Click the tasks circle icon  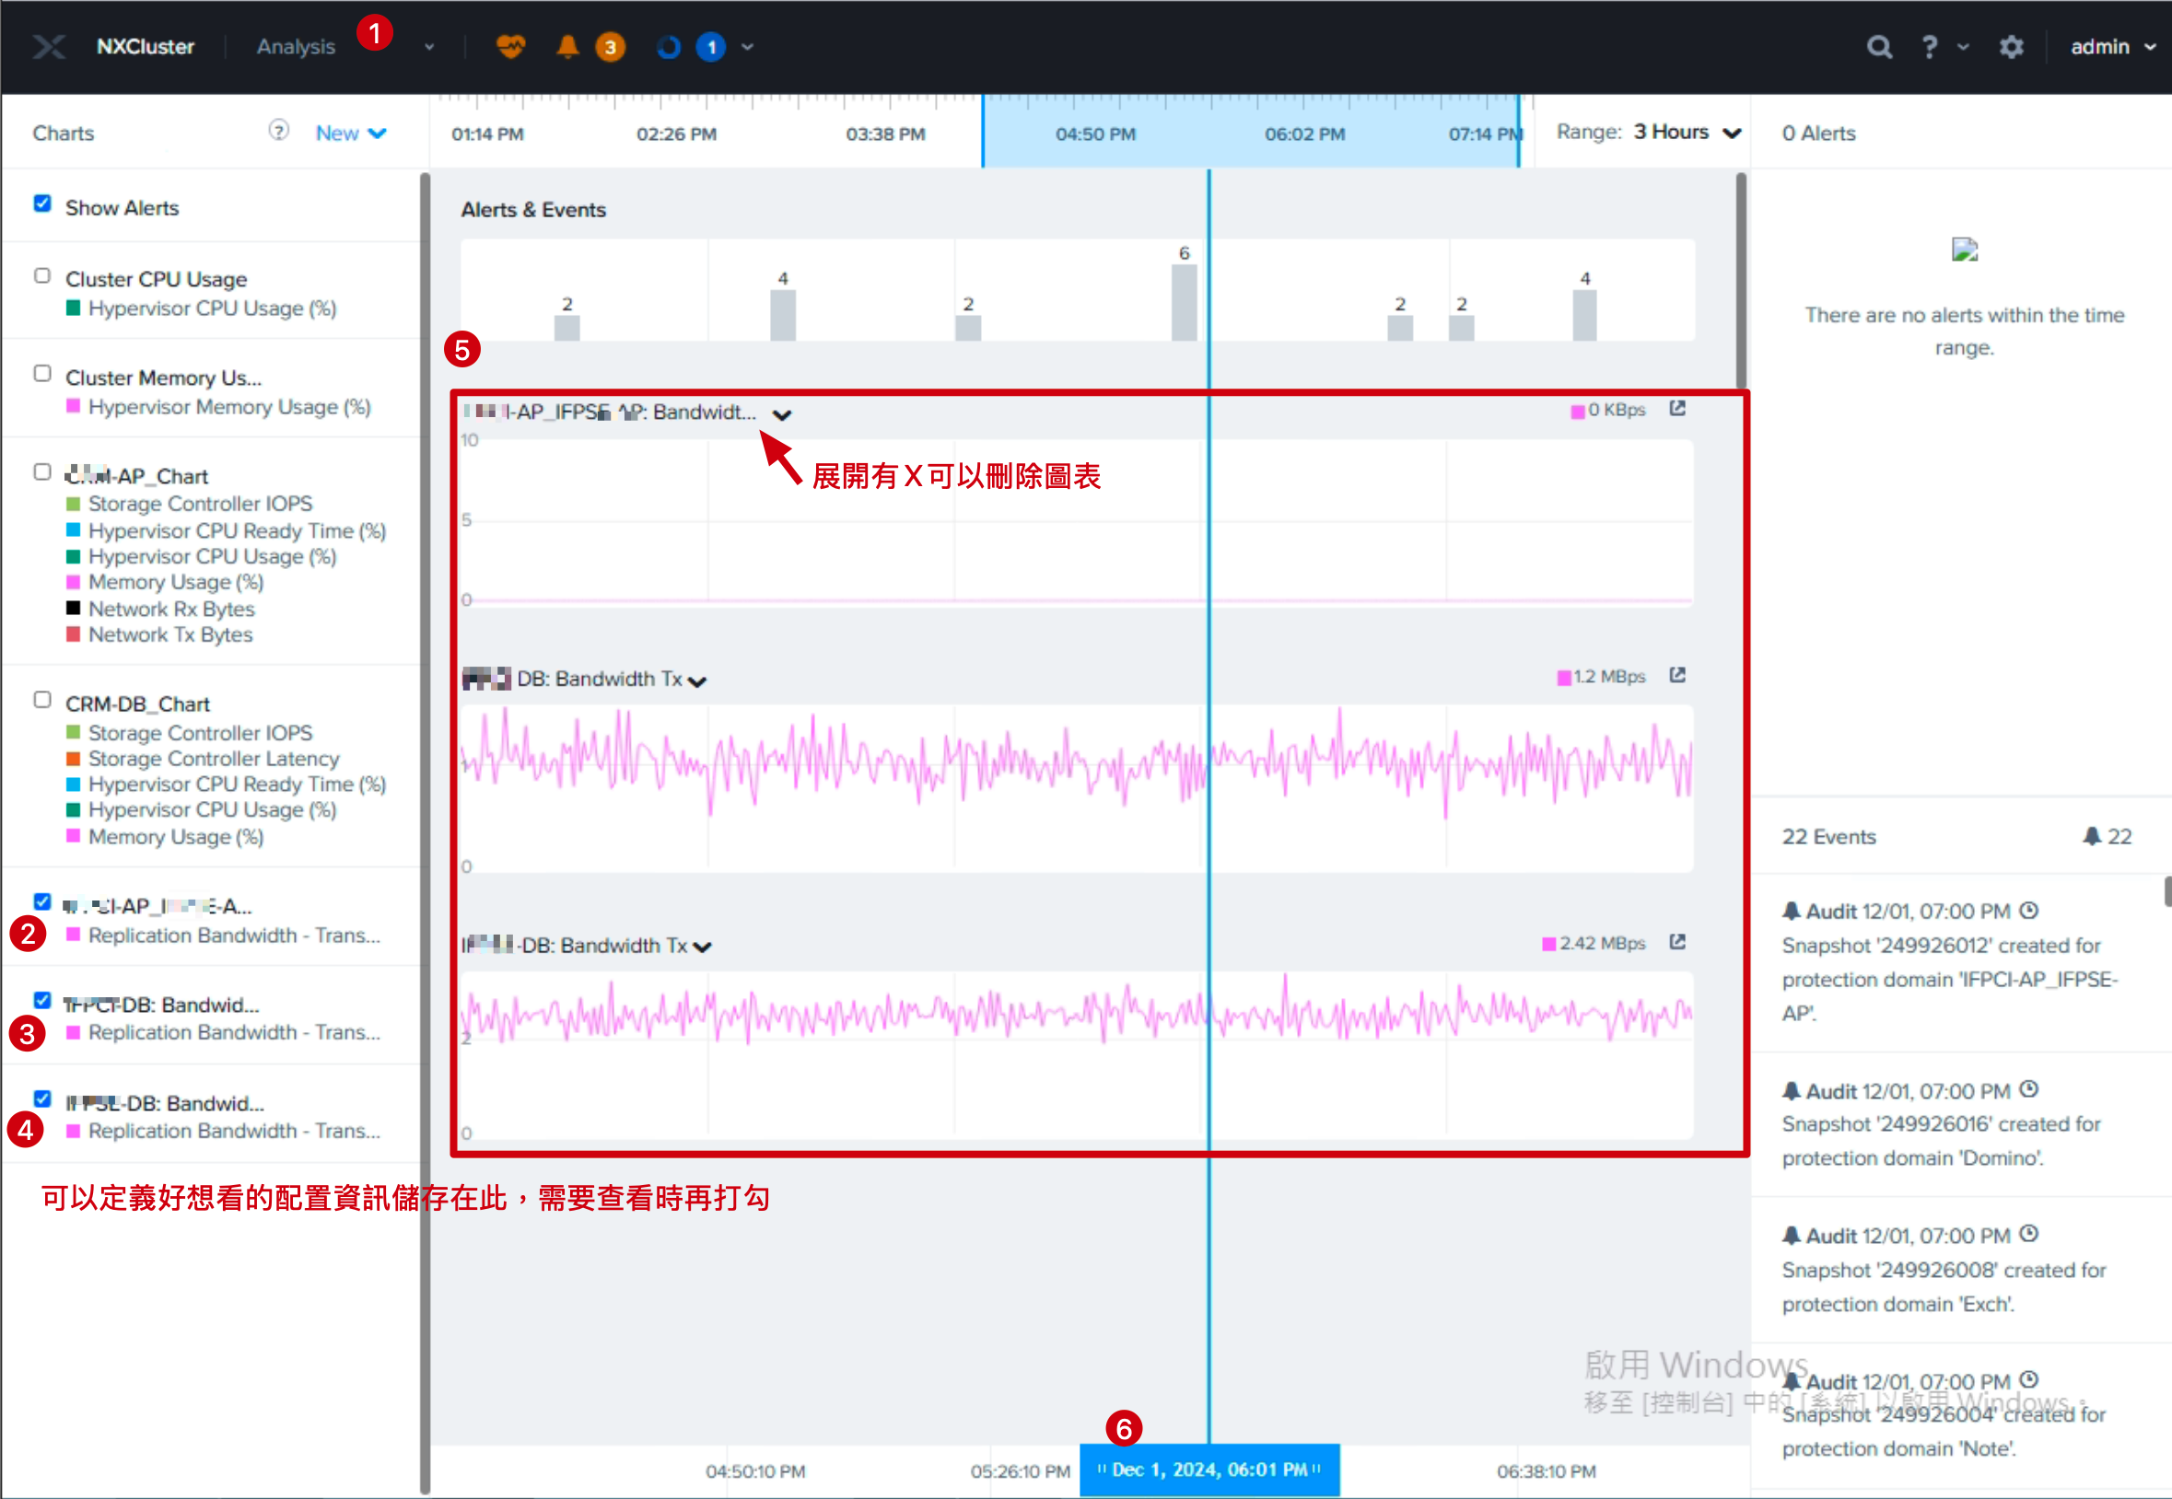pyautogui.click(x=668, y=47)
